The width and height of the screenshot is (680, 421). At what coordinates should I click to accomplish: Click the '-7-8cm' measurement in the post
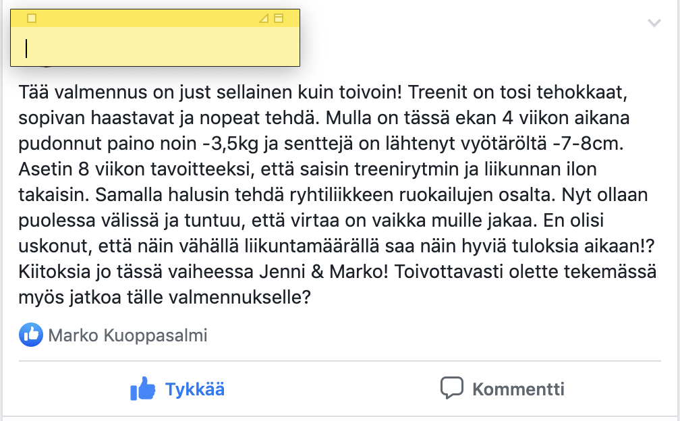point(588,144)
